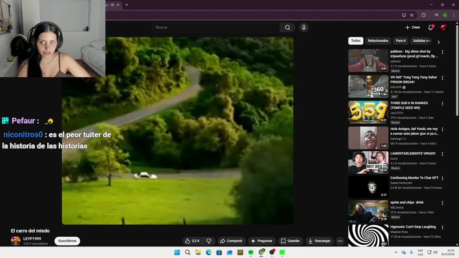Open options for Confessing Murder To Chat GPT
459x258 pixels.
coord(443,178)
